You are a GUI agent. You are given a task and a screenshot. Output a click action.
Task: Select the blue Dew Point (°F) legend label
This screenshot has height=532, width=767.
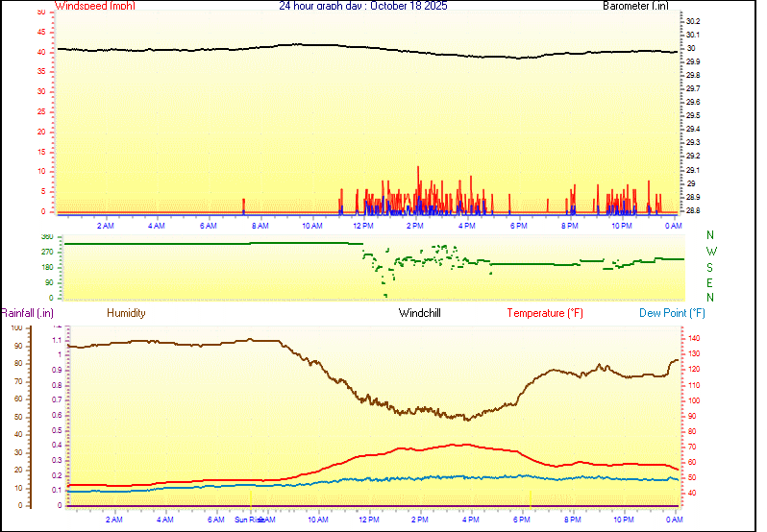(672, 313)
